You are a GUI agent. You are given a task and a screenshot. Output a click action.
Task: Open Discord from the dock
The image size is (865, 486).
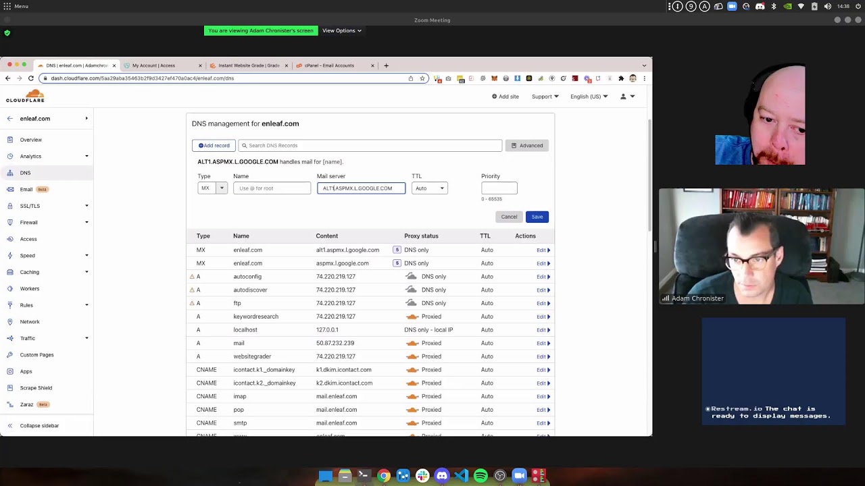442,476
